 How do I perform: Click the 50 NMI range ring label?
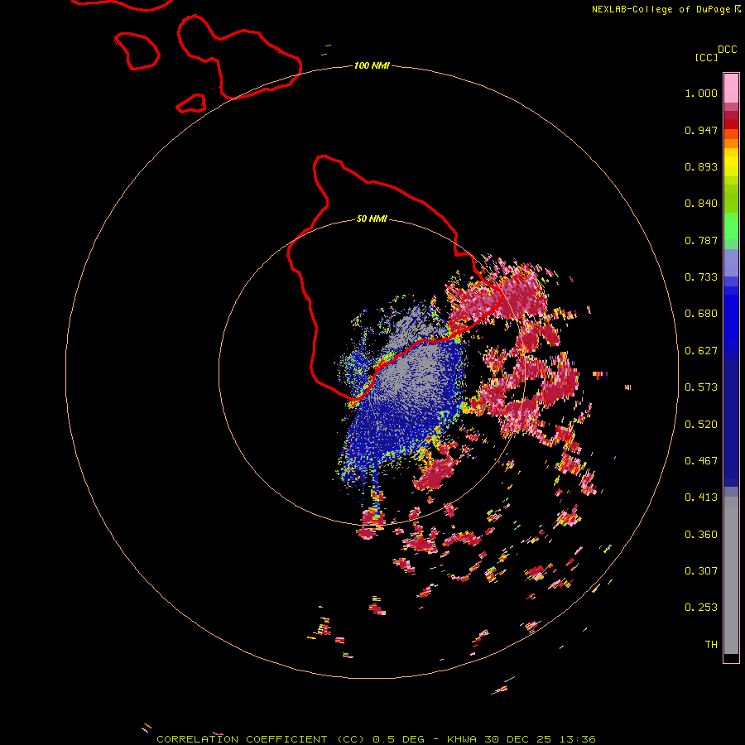(372, 219)
